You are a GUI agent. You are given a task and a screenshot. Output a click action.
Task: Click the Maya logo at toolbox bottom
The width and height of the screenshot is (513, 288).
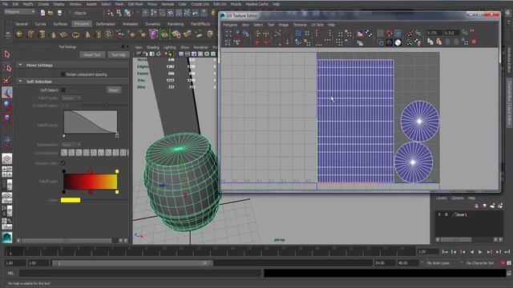coord(7,238)
